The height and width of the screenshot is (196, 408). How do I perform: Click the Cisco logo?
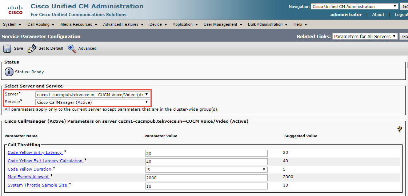(x=16, y=9)
